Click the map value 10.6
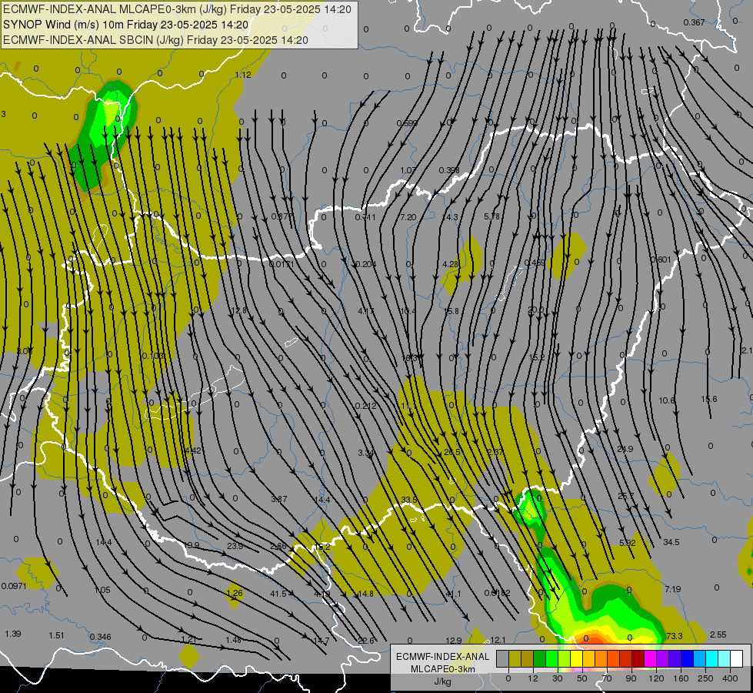This screenshot has height=693, width=753. (x=667, y=400)
